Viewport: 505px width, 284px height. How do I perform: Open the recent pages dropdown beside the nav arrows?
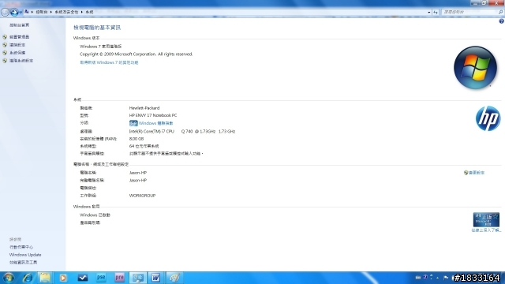21,13
